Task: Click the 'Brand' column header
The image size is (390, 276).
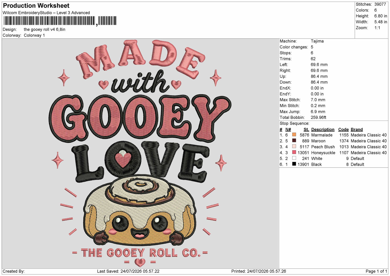Action: coord(357,129)
